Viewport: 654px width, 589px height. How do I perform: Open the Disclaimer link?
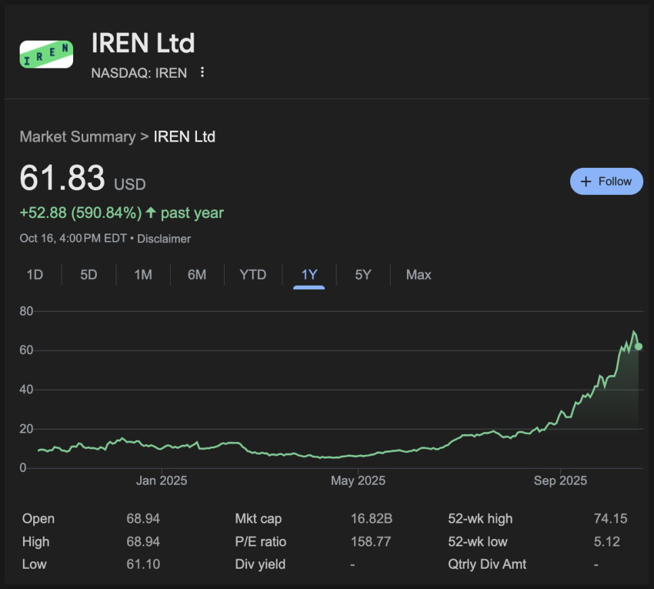tap(164, 239)
